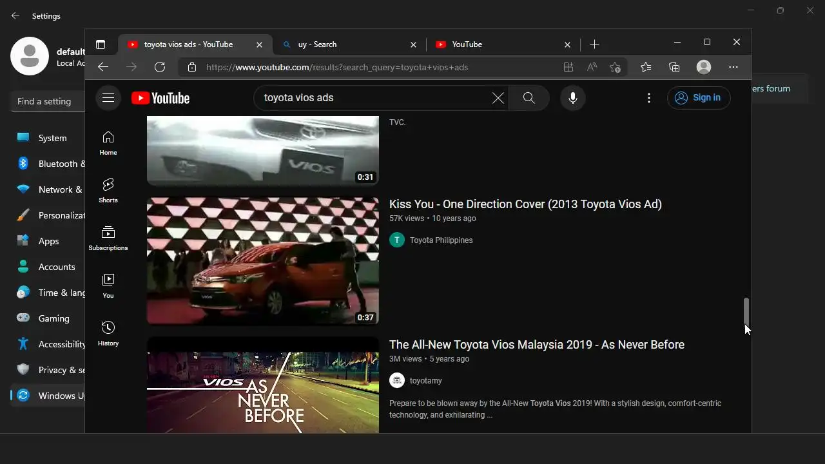Click the Sign in button
825x464 pixels.
point(699,98)
